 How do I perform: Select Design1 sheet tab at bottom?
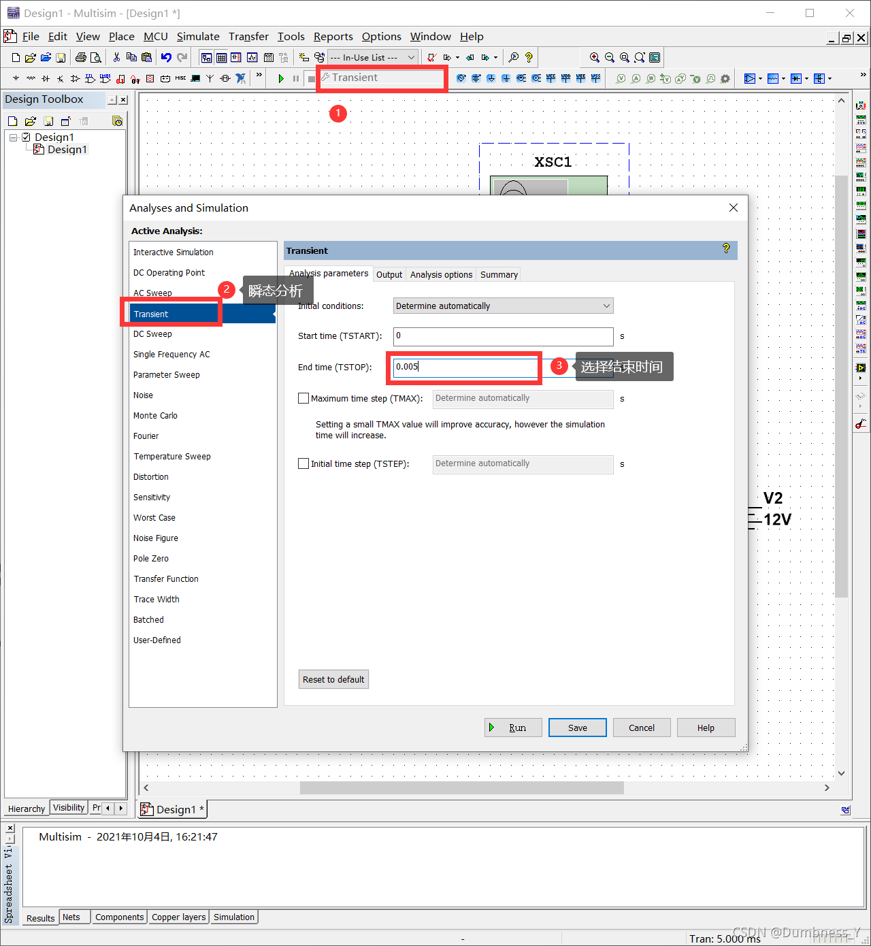coord(173,809)
